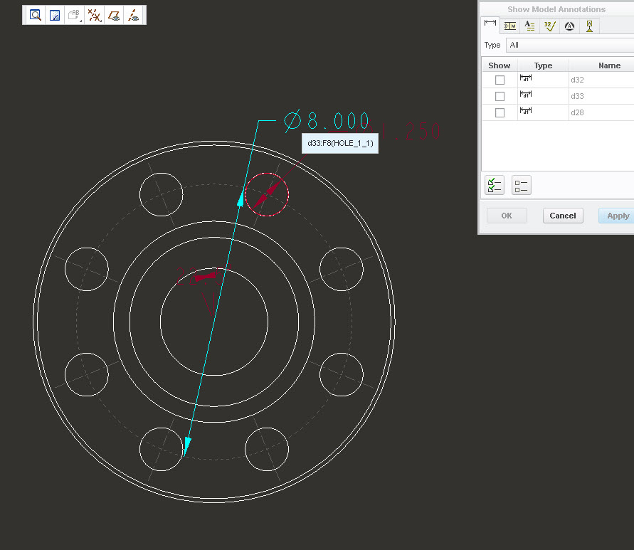Check the Show box for d28
Viewport: 634px width, 550px height.
[500, 112]
